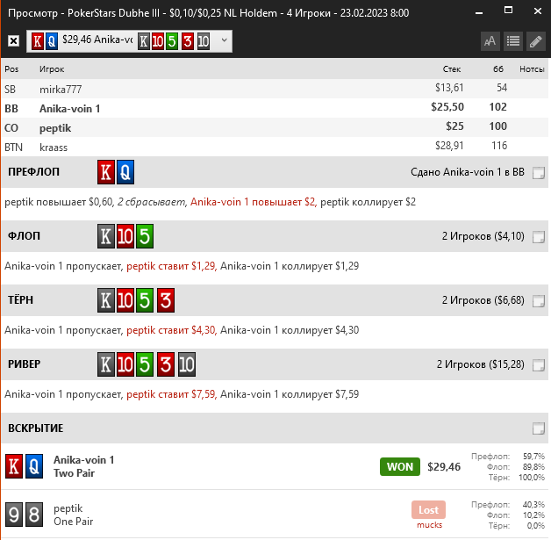551x540 pixels.
Task: Toggle the checkbox in the ПРЕФЛОП row
Action: (x=538, y=173)
